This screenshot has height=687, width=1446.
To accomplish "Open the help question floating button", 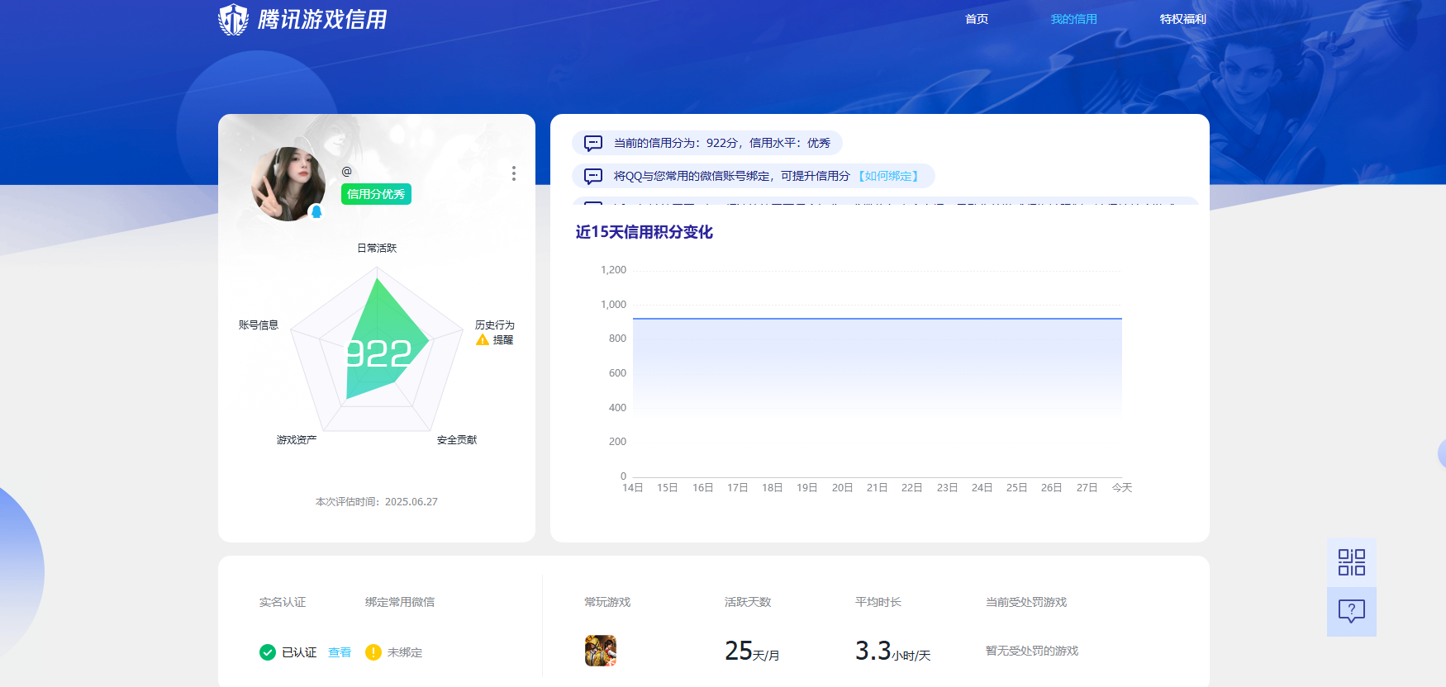I will (1352, 612).
